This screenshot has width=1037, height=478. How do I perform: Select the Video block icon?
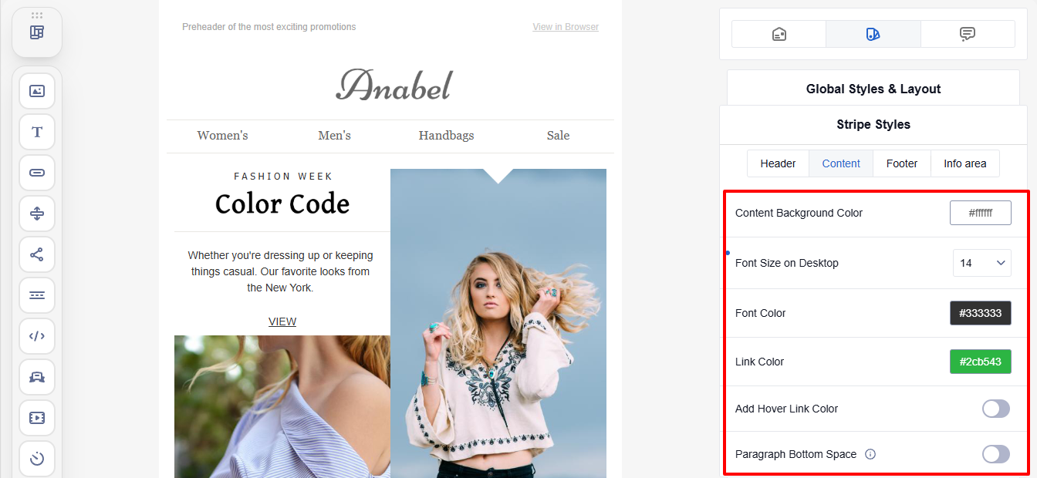[x=37, y=418]
